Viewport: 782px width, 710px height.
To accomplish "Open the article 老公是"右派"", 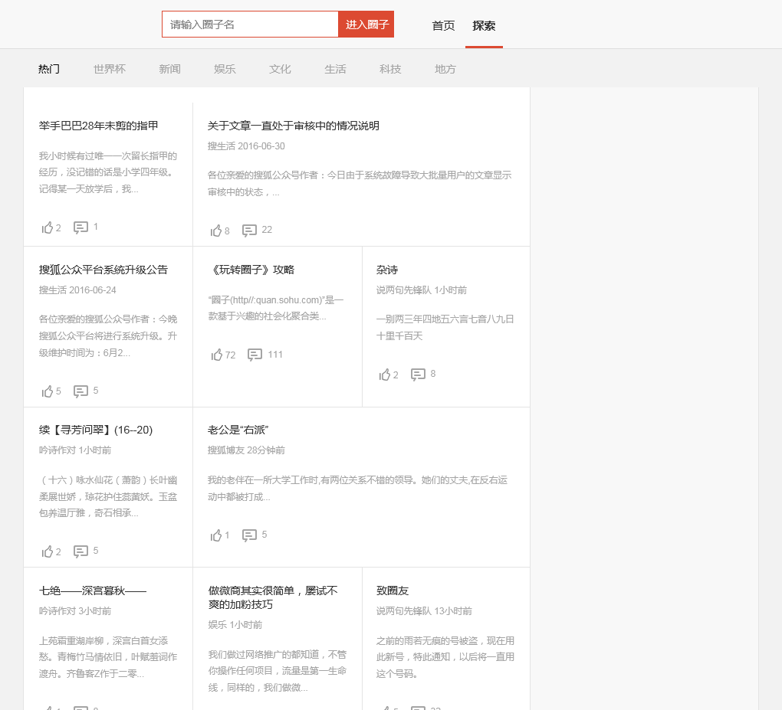I will (x=238, y=430).
